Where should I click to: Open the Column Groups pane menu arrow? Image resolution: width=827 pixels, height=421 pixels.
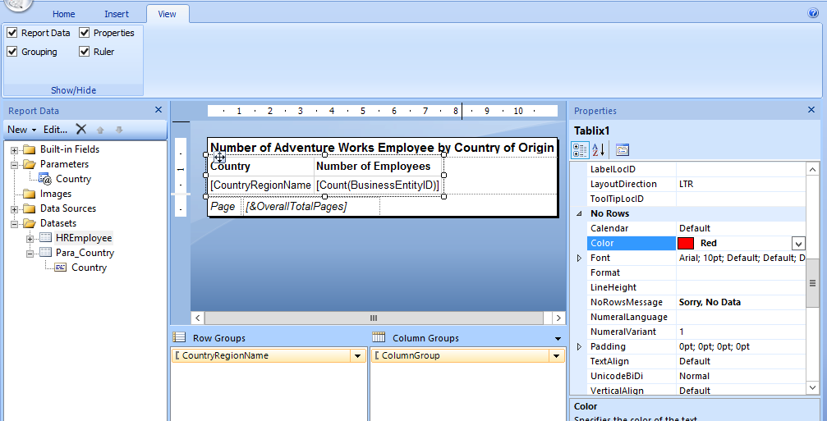558,338
